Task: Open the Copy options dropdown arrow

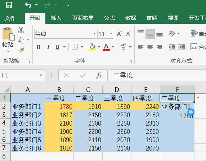Action: tap(28, 40)
